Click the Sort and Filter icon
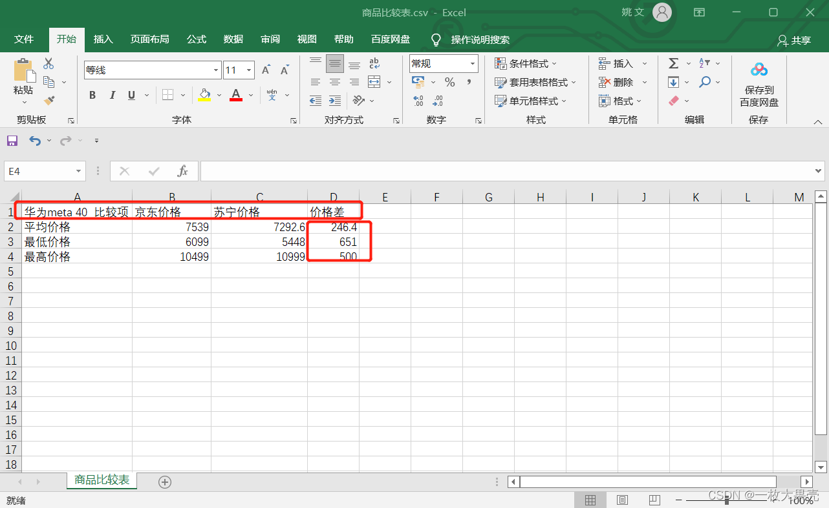The height and width of the screenshot is (508, 829). pos(705,63)
